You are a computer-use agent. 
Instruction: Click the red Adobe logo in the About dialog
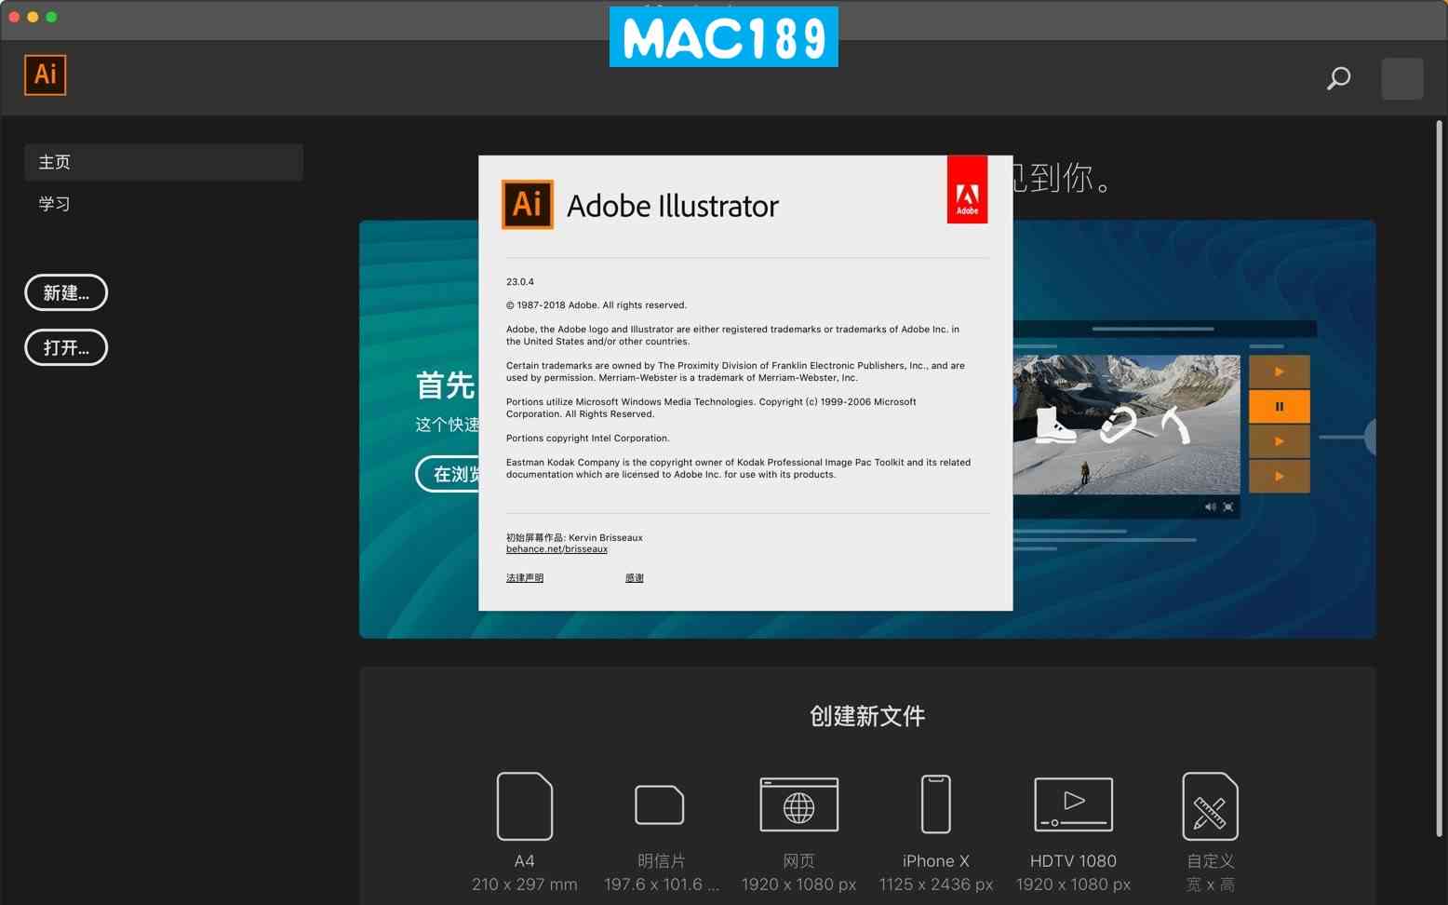point(967,190)
